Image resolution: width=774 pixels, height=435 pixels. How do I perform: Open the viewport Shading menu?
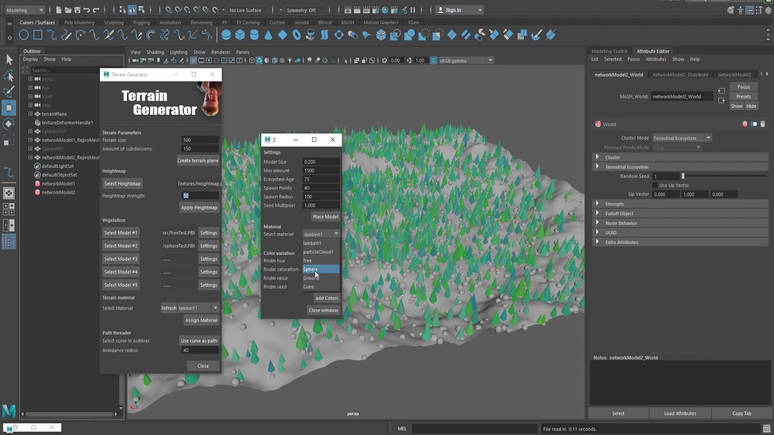[155, 52]
